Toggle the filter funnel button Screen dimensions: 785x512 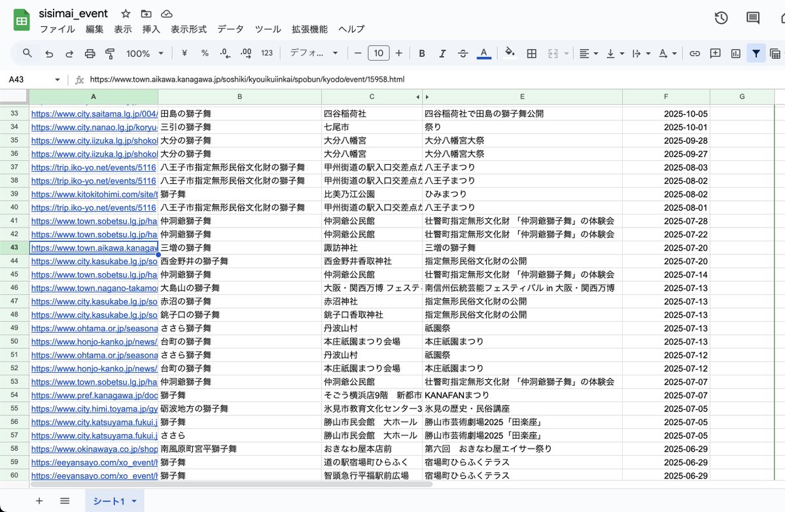(x=756, y=53)
